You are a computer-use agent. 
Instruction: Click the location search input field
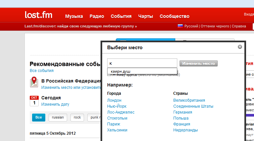click(142, 63)
